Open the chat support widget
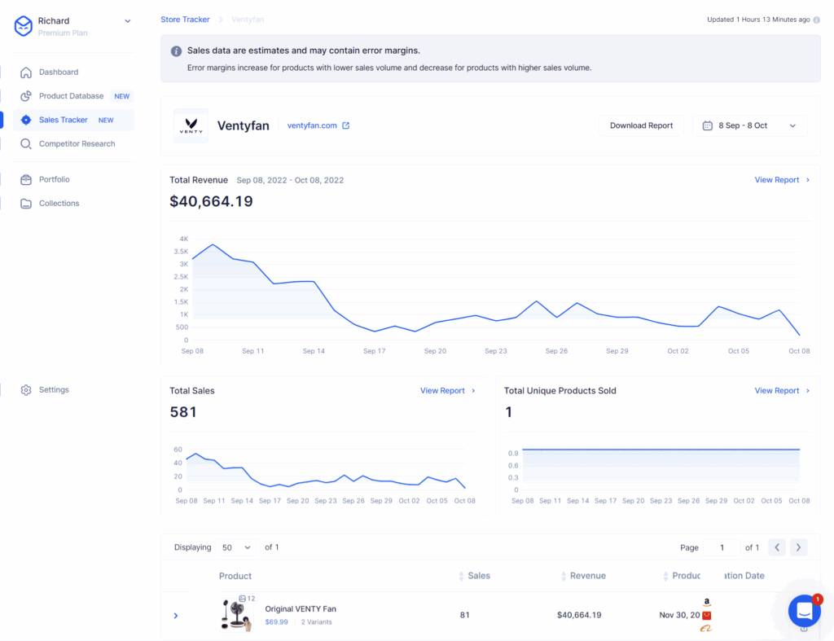 [x=804, y=611]
